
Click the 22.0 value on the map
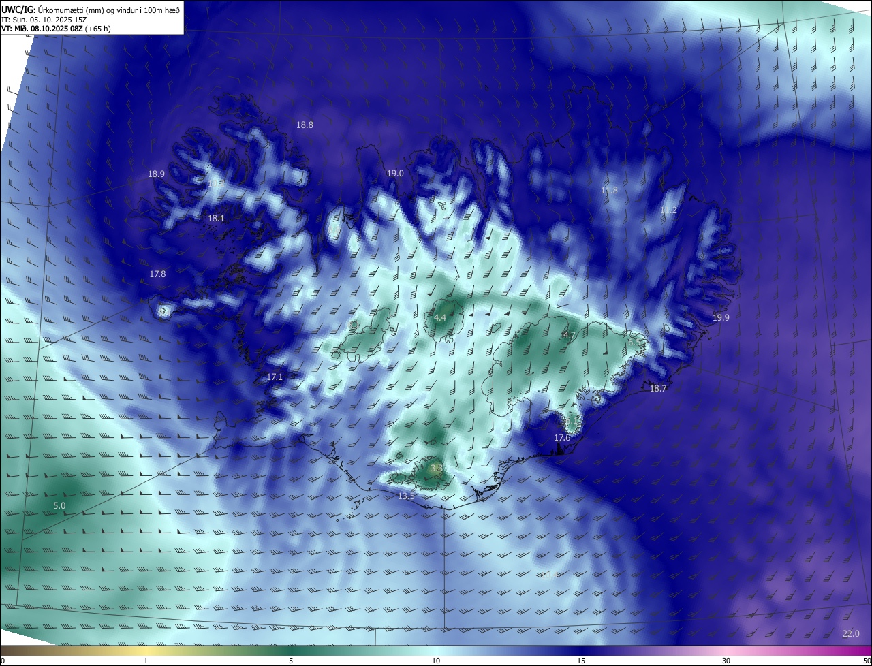click(851, 634)
